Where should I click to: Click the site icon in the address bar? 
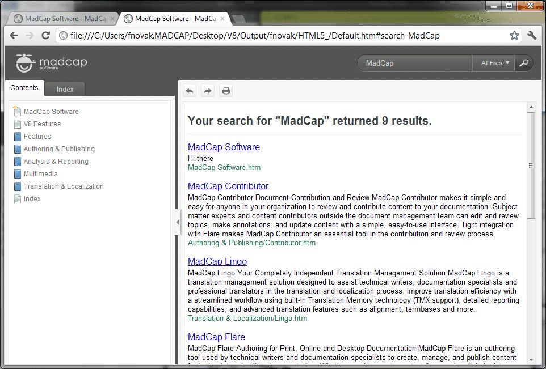coord(64,36)
